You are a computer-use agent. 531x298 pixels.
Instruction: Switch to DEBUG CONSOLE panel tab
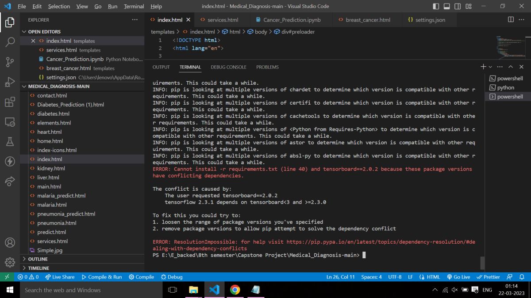coord(228,67)
